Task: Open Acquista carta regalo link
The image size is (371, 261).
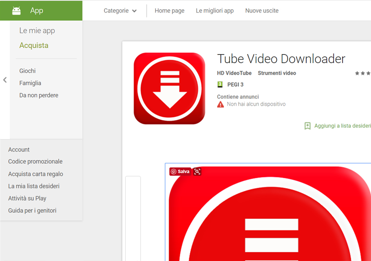Action: click(x=36, y=174)
